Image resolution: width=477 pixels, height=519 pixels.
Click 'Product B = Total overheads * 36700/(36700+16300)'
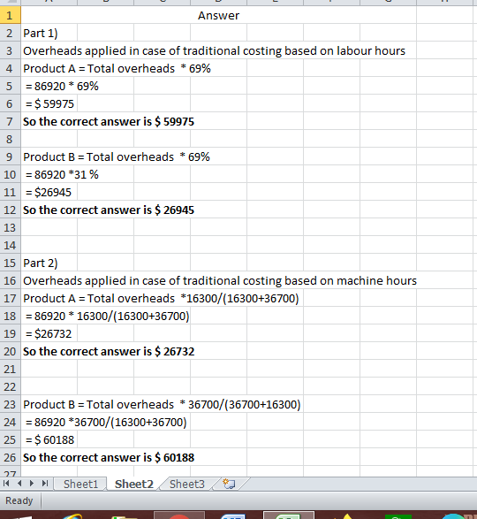162,404
